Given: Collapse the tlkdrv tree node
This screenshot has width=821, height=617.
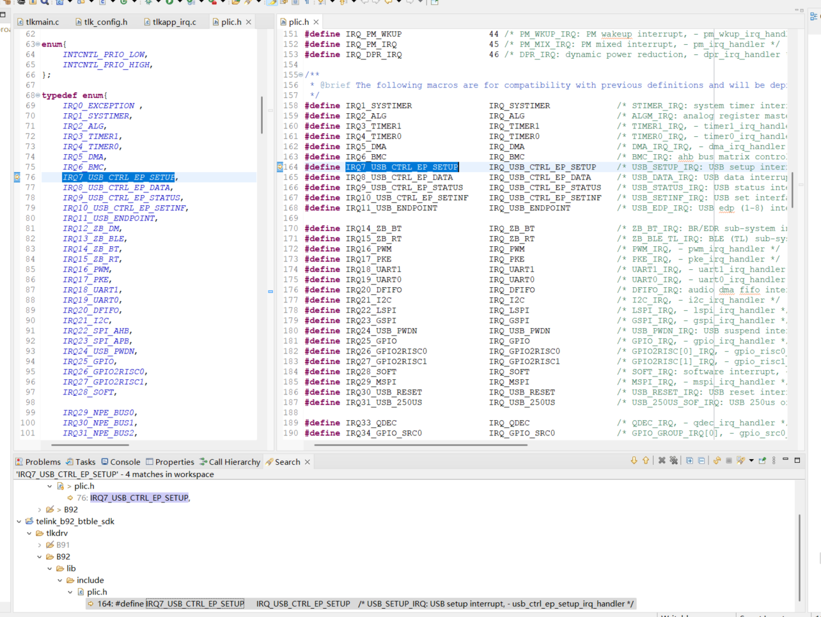Looking at the screenshot, I should [x=29, y=533].
